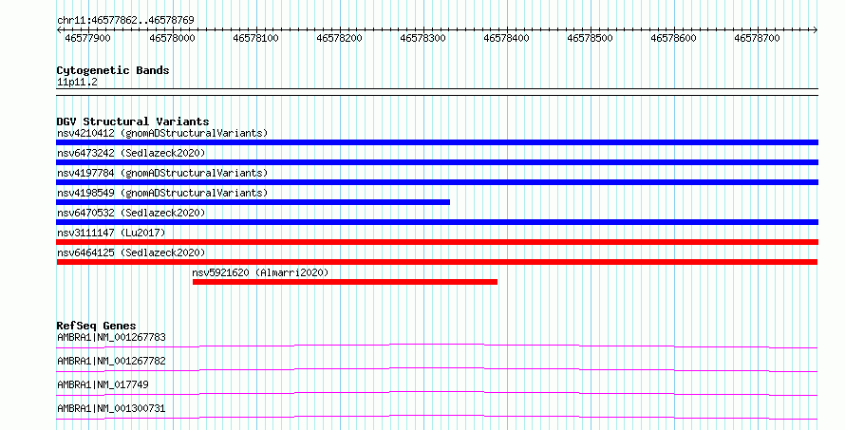Click the chr11:46577862..46578769 region label
The width and height of the screenshot is (845, 430).
pyautogui.click(x=125, y=20)
